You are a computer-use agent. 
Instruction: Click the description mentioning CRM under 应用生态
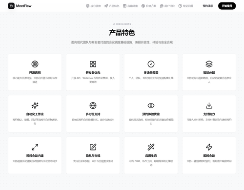click(x=151, y=163)
